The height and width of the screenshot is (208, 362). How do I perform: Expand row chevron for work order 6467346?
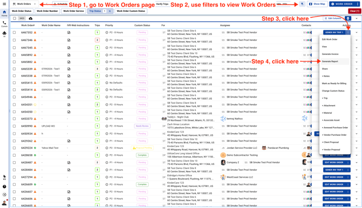(357, 40)
